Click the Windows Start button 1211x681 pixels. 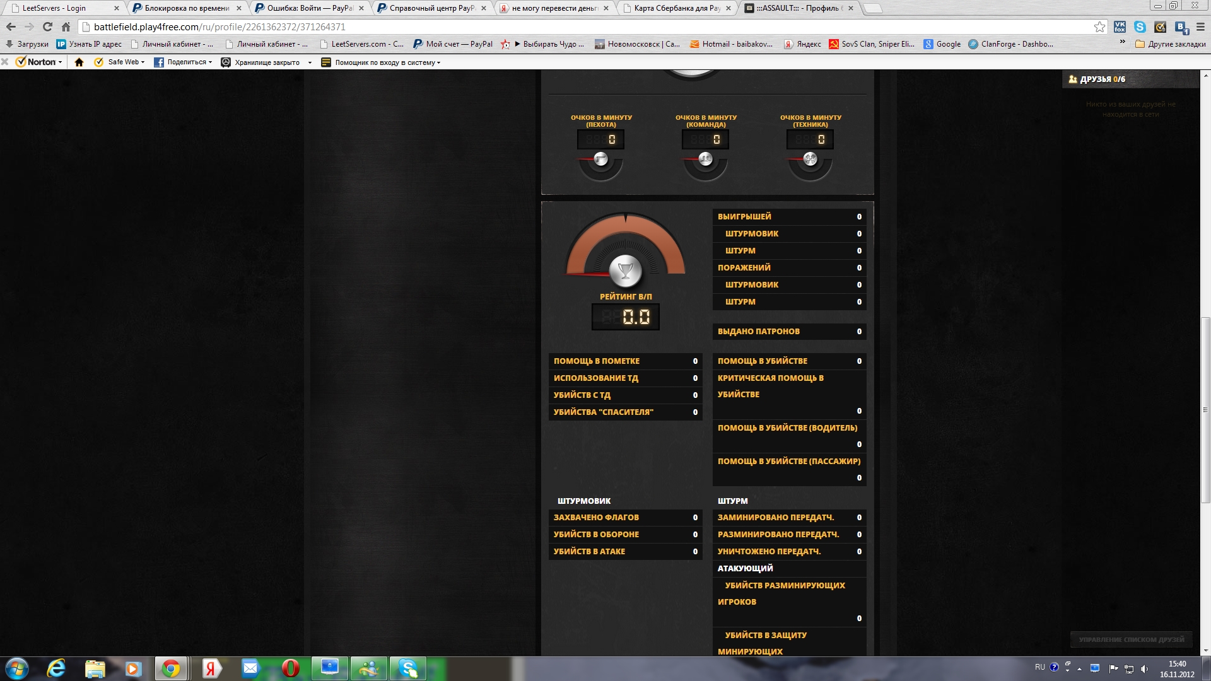[17, 668]
